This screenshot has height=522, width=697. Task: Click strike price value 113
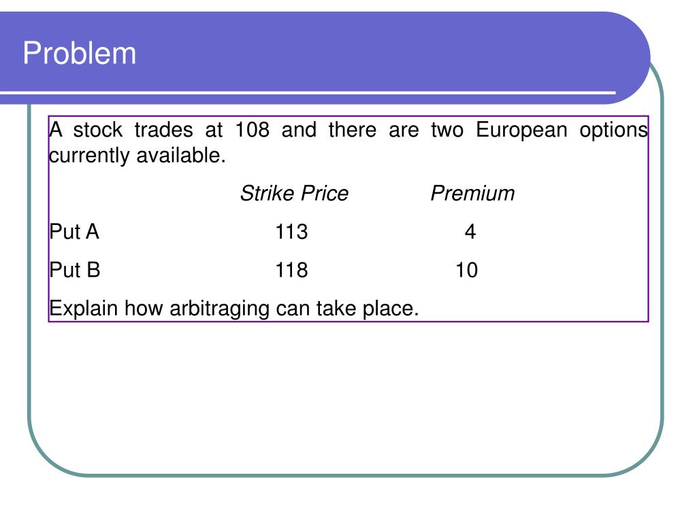click(291, 232)
